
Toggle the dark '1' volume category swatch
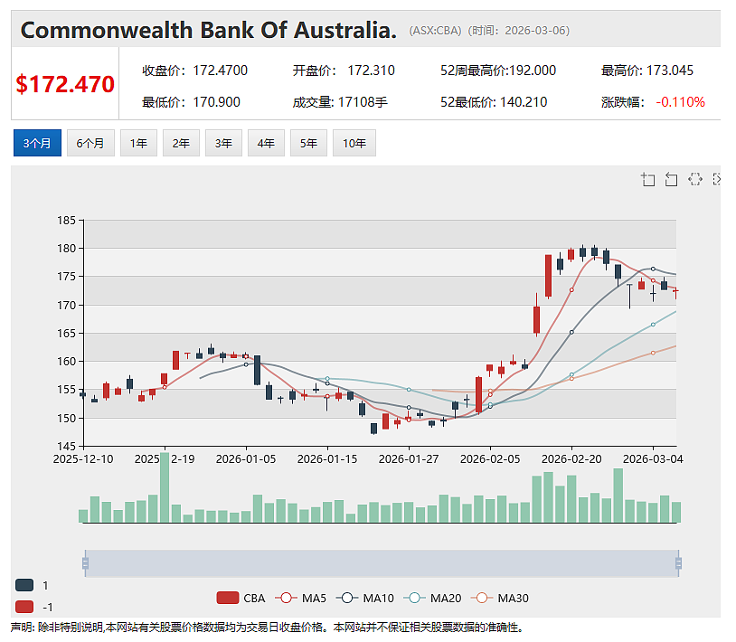click(x=24, y=585)
